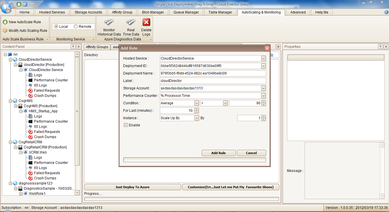Pin the Content Panel using the pushpin icon

[73, 47]
